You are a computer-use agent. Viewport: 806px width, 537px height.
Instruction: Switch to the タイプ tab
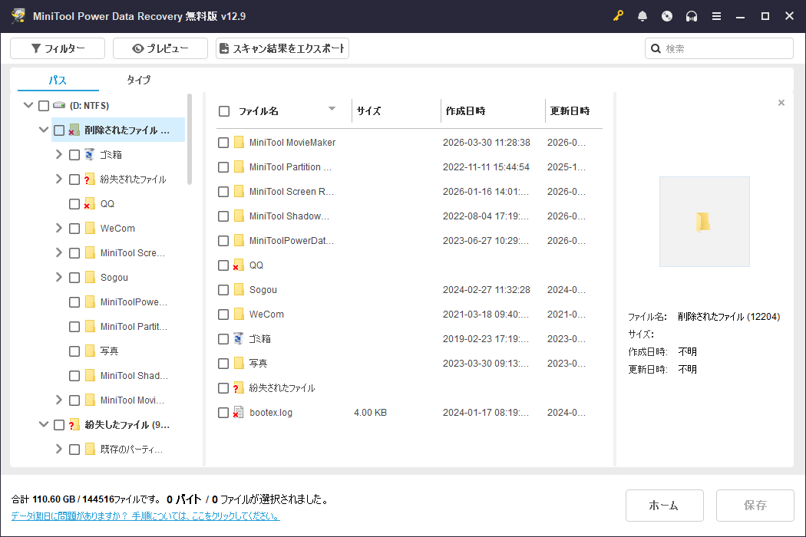tap(139, 80)
